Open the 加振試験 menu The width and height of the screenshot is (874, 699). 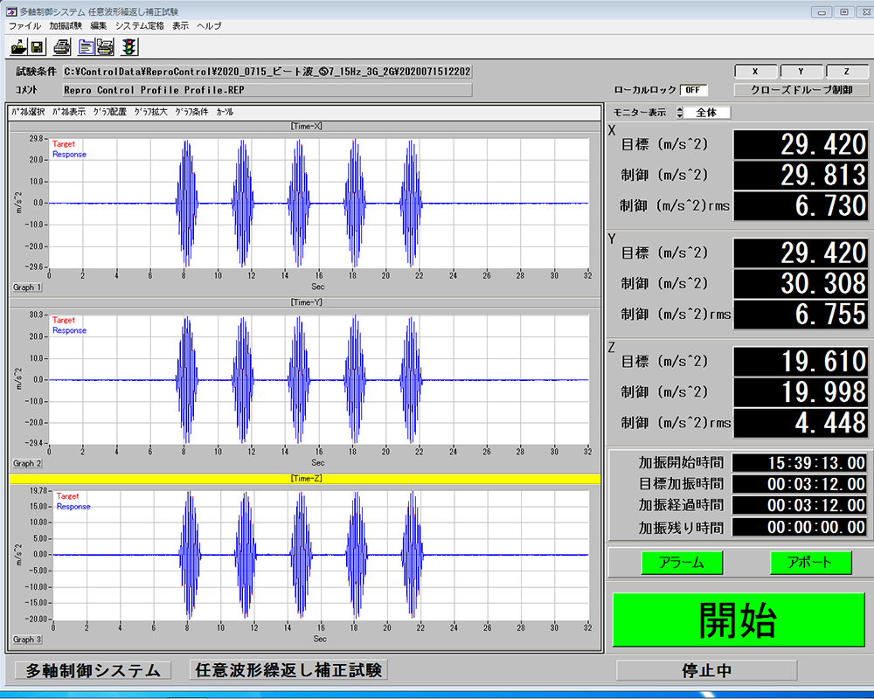[66, 25]
